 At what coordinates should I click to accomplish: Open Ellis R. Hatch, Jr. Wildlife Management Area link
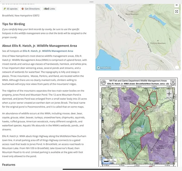click(x=48, y=51)
